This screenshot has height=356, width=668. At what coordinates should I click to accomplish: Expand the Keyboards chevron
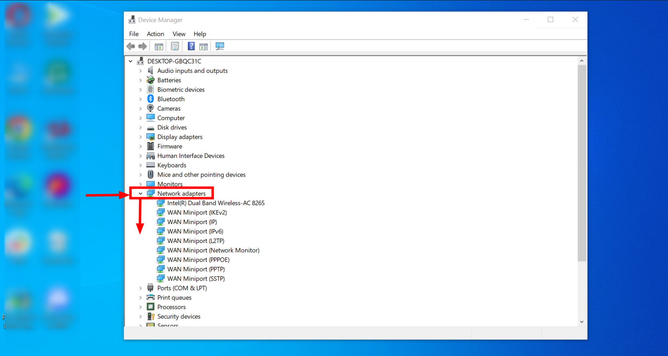coord(140,165)
